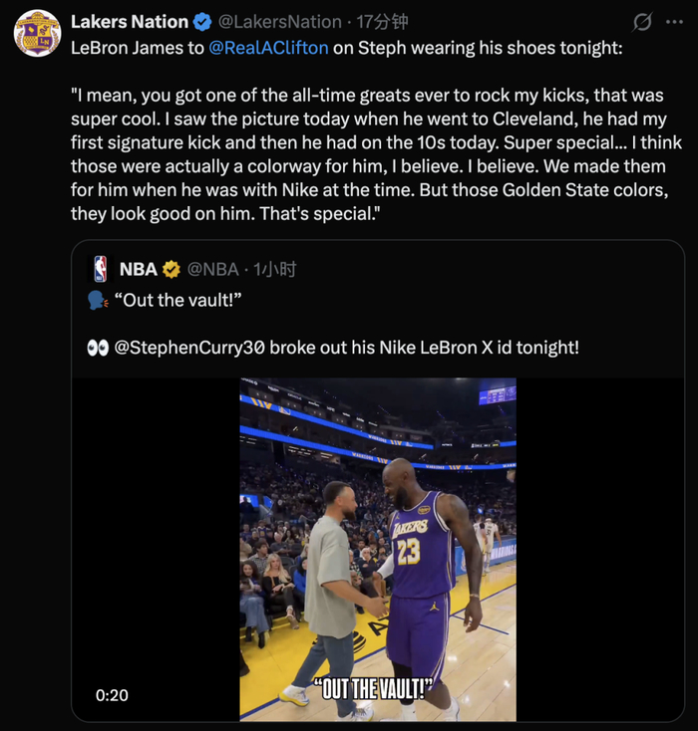Click the NBA logo avatar in quoted post
Image resolution: width=698 pixels, height=731 pixels.
click(x=100, y=269)
